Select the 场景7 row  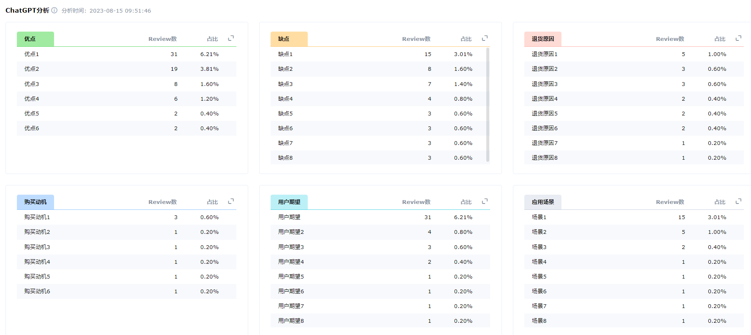click(634, 306)
